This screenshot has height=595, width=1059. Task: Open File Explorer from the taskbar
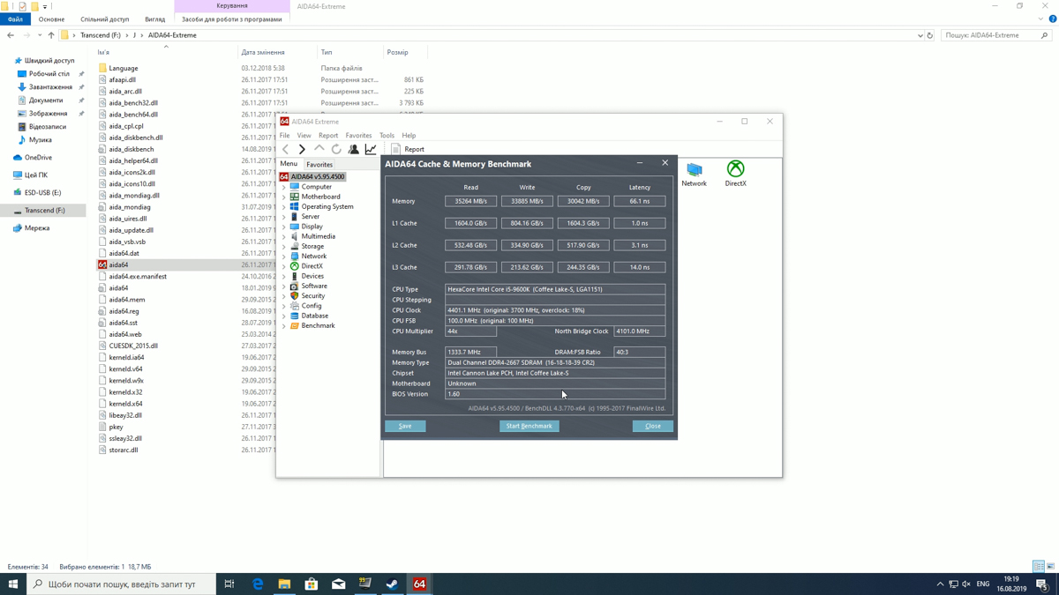(284, 584)
